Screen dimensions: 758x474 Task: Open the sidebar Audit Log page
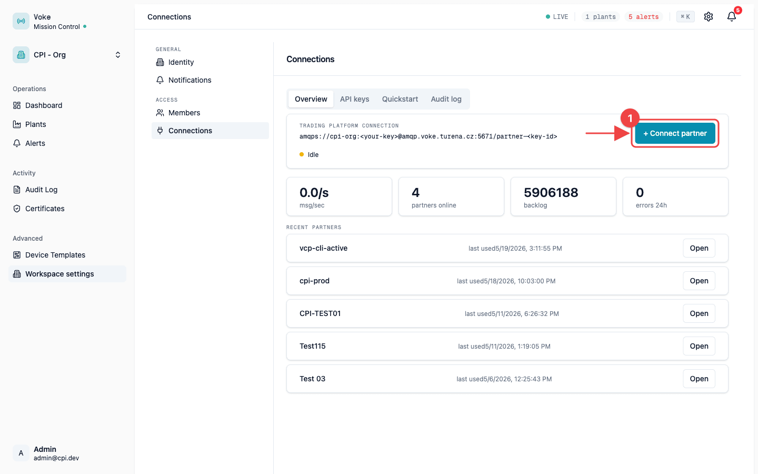point(67,190)
